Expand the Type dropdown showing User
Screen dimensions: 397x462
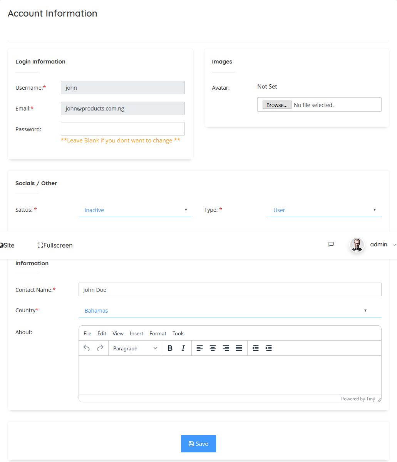(x=324, y=210)
